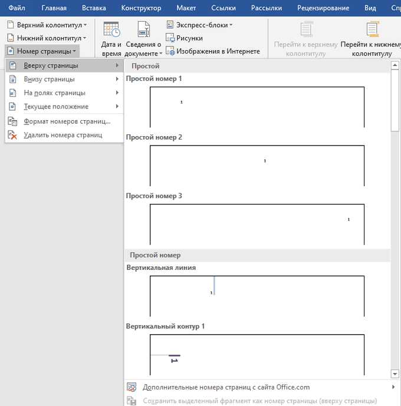401x406 pixels.
Task: Switch to the Ссылки tab
Action: (223, 8)
